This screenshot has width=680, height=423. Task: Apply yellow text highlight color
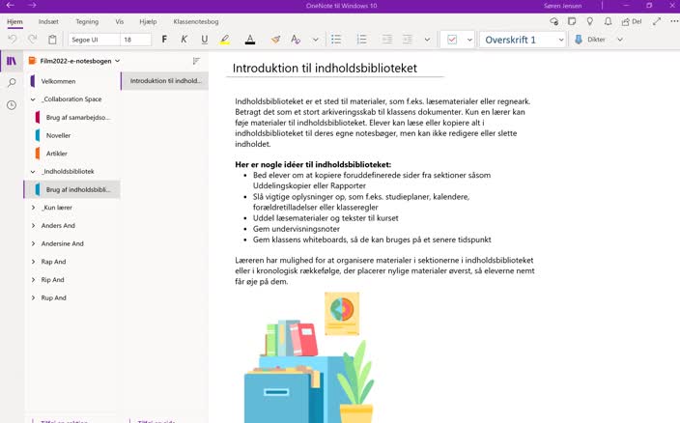pos(225,40)
